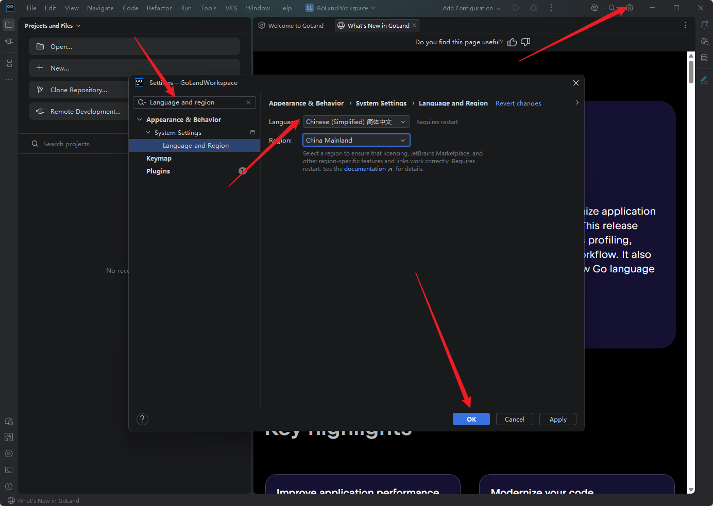Click the Debug bug icon in toolbar
The width and height of the screenshot is (713, 506).
pyautogui.click(x=534, y=8)
